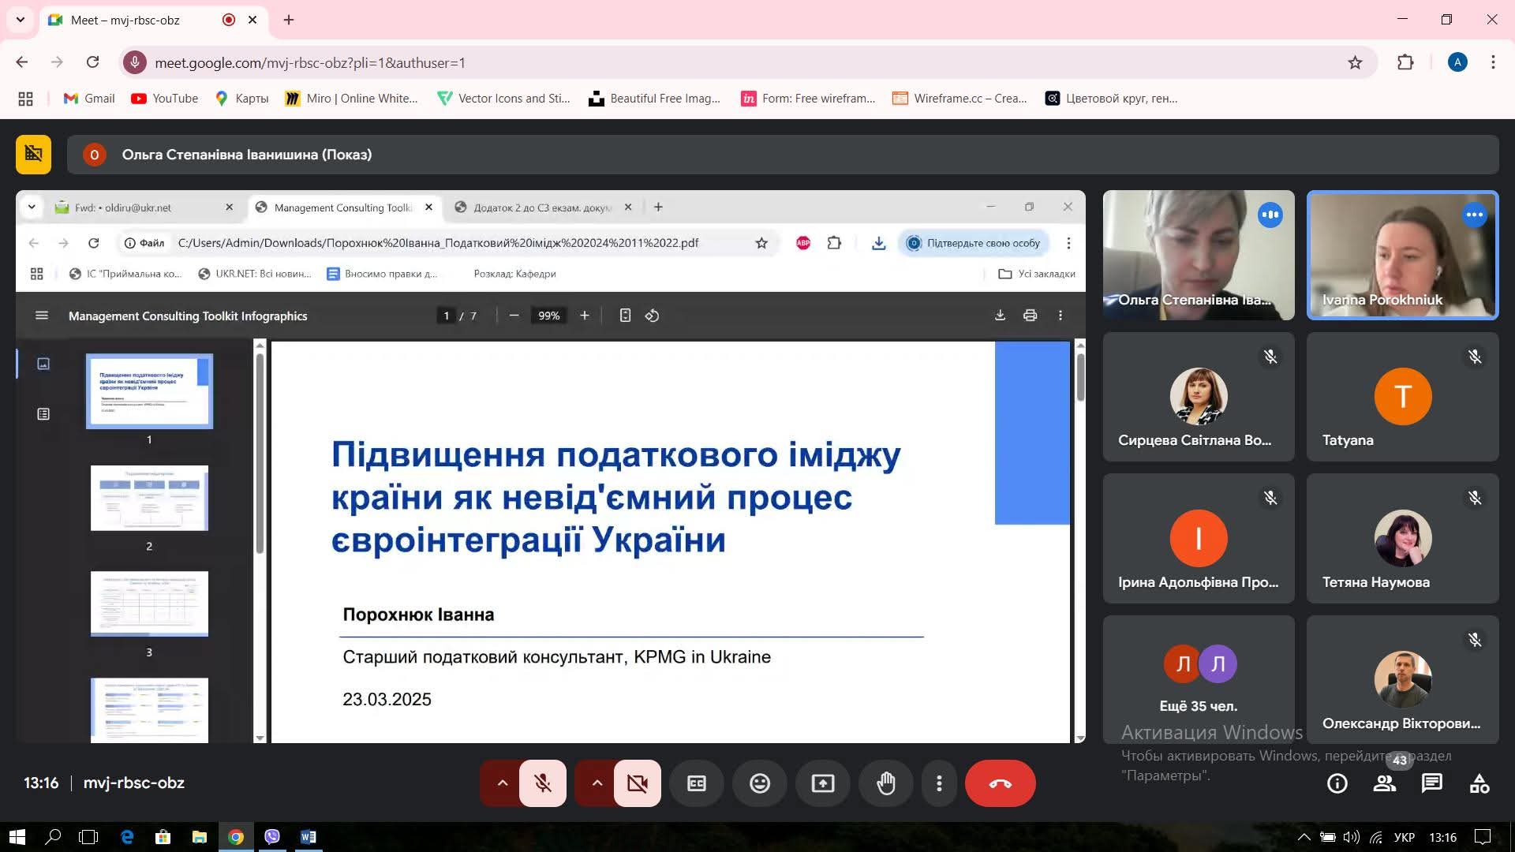Image resolution: width=1515 pixels, height=852 pixels.
Task: Open the Gmail bookmark
Action: [89, 99]
